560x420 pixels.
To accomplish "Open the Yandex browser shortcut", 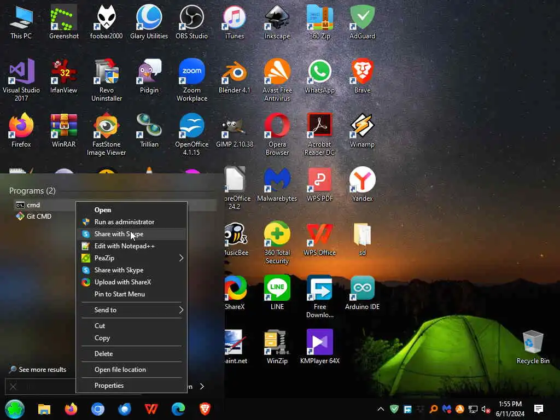I will coord(362,184).
